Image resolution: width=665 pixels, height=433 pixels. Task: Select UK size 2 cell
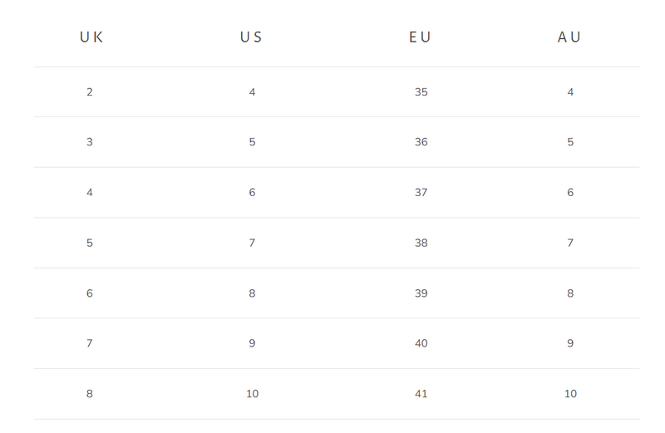click(90, 92)
